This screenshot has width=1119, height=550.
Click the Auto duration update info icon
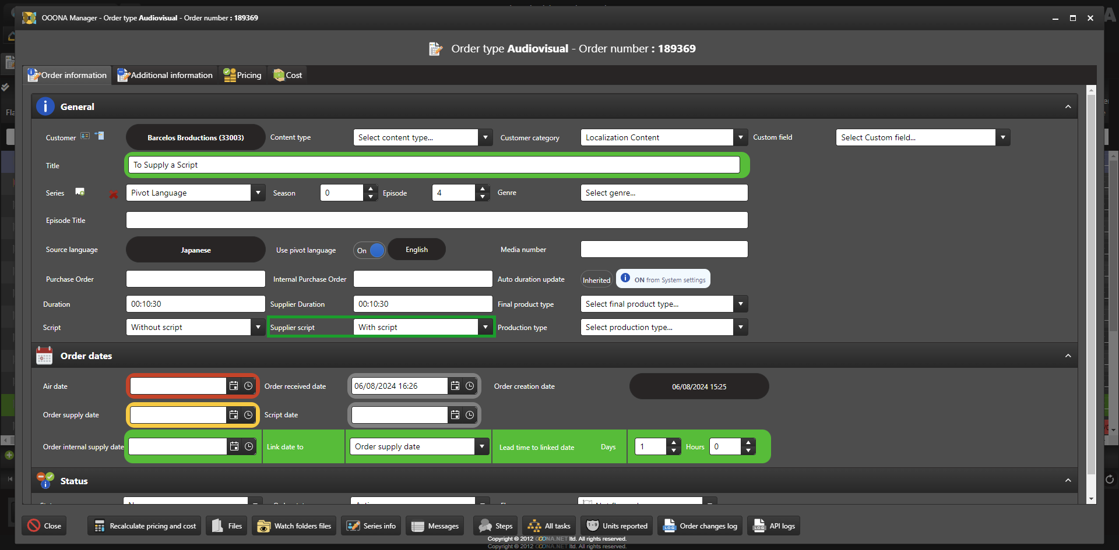click(x=625, y=278)
